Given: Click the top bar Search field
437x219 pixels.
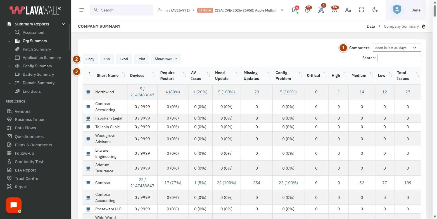Looking at the screenshot, I should click(122, 10).
